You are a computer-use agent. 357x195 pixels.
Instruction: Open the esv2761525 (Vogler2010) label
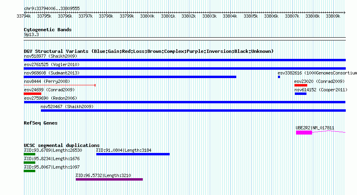pyautogui.click(x=52, y=64)
